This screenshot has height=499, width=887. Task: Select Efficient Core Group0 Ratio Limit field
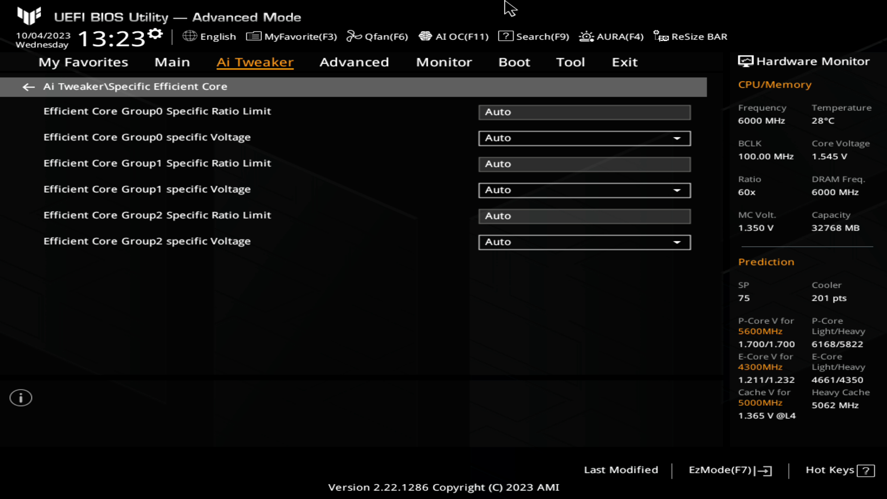pyautogui.click(x=583, y=111)
